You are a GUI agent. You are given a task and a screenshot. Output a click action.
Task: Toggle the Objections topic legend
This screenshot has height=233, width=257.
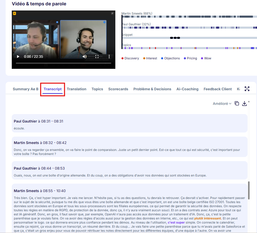coord(170,58)
